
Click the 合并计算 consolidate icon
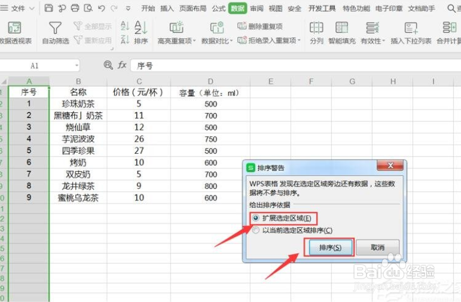pyautogui.click(x=449, y=28)
